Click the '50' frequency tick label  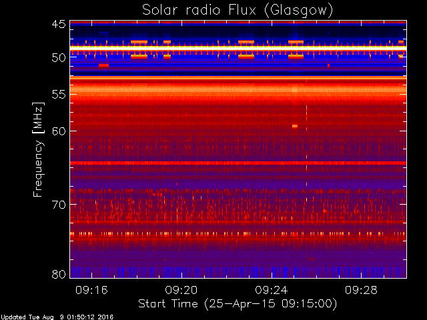(59, 58)
